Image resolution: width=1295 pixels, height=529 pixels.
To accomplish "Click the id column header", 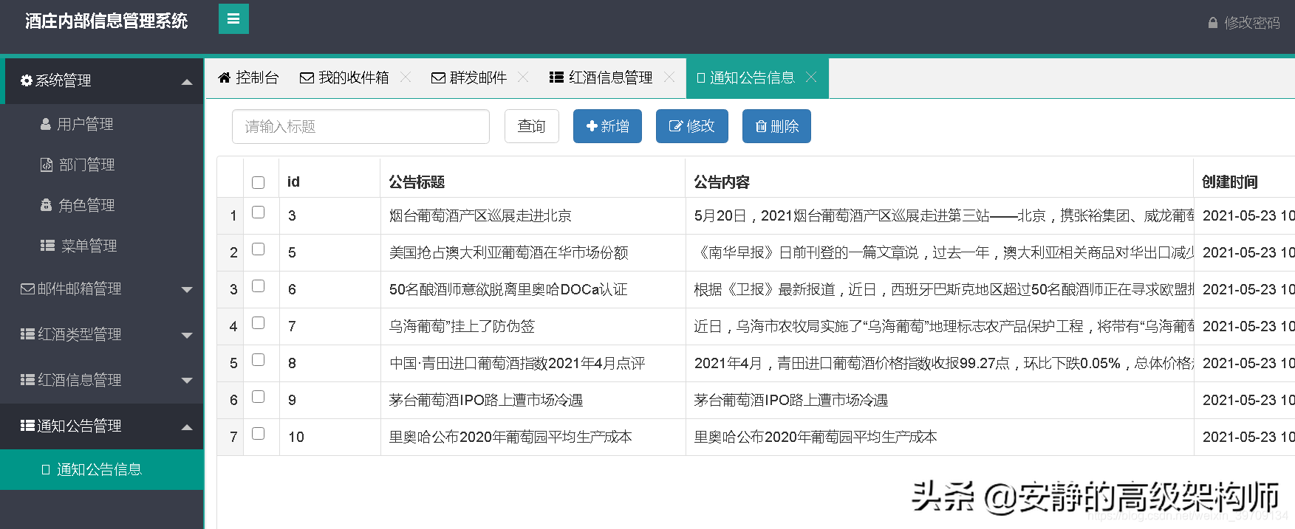I will click(x=293, y=182).
